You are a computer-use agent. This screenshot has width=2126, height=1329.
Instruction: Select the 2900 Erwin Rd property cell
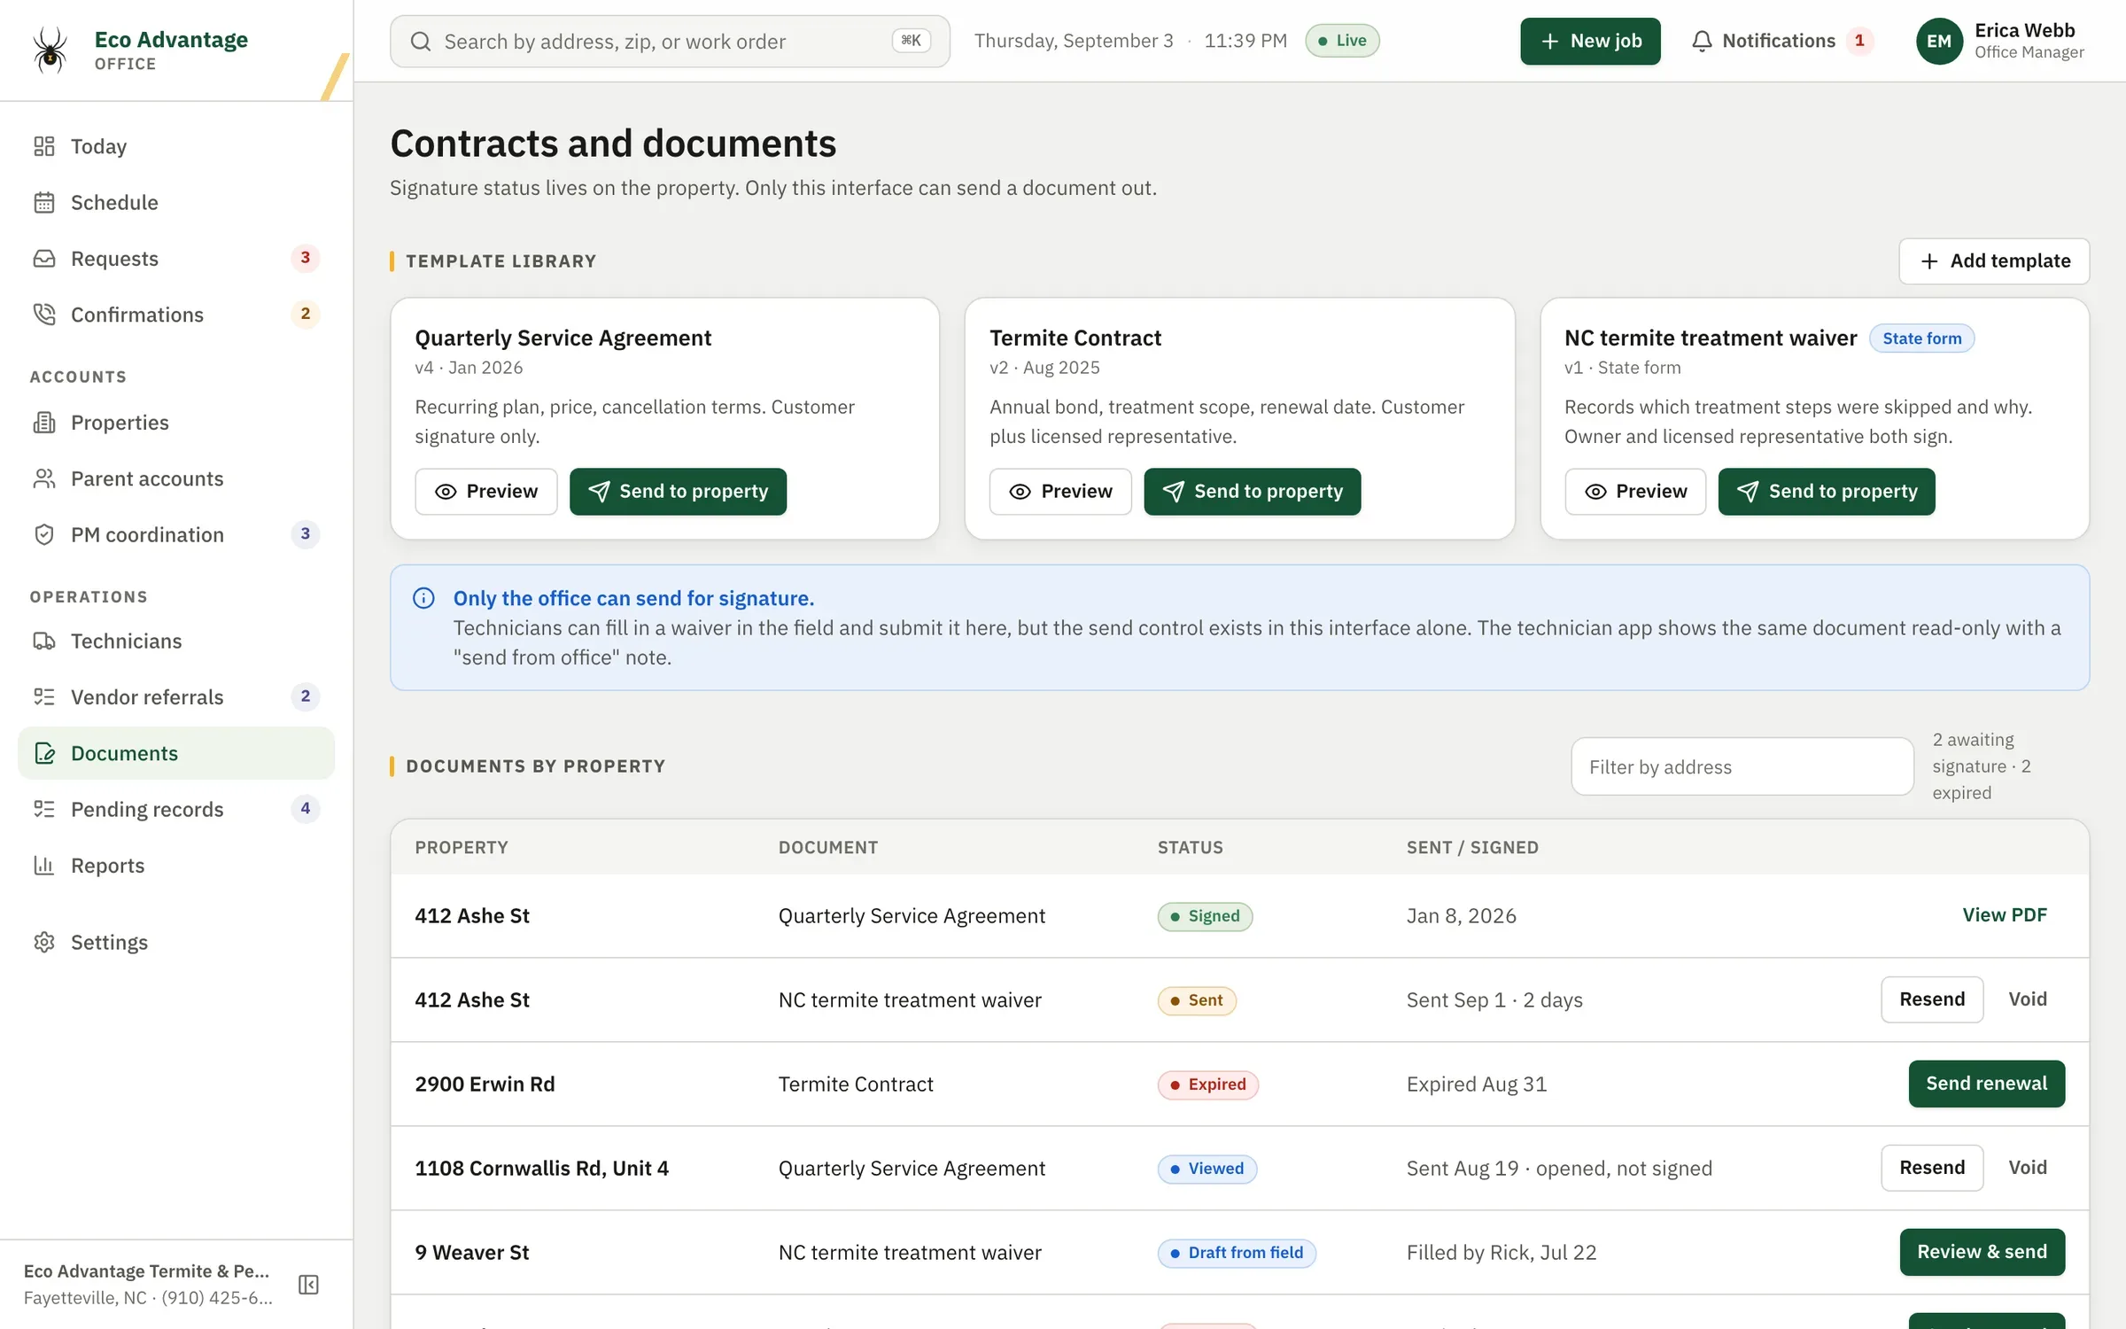485,1084
